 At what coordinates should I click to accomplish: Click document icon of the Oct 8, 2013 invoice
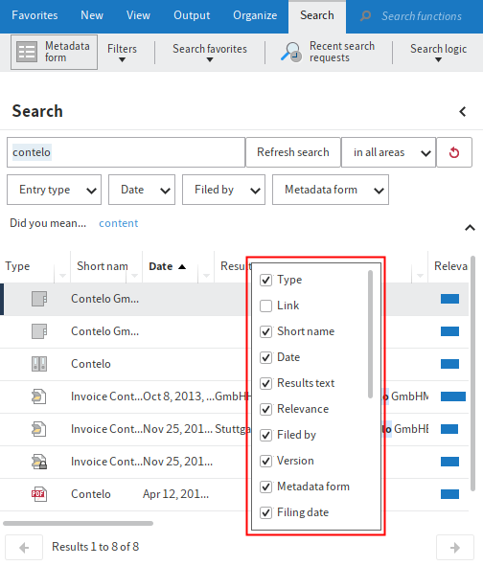pos(39,396)
